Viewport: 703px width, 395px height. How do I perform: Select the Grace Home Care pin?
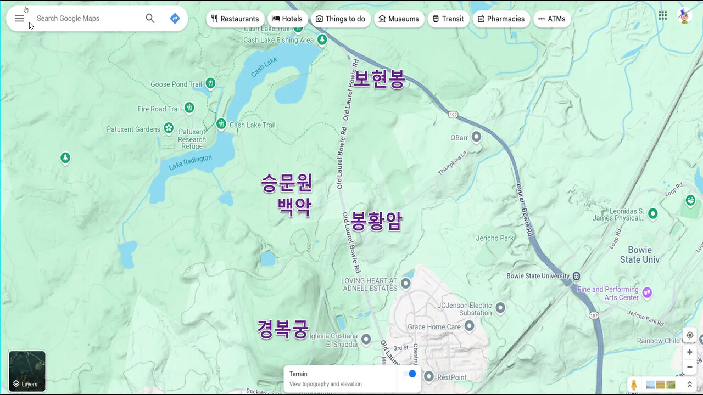click(x=469, y=326)
